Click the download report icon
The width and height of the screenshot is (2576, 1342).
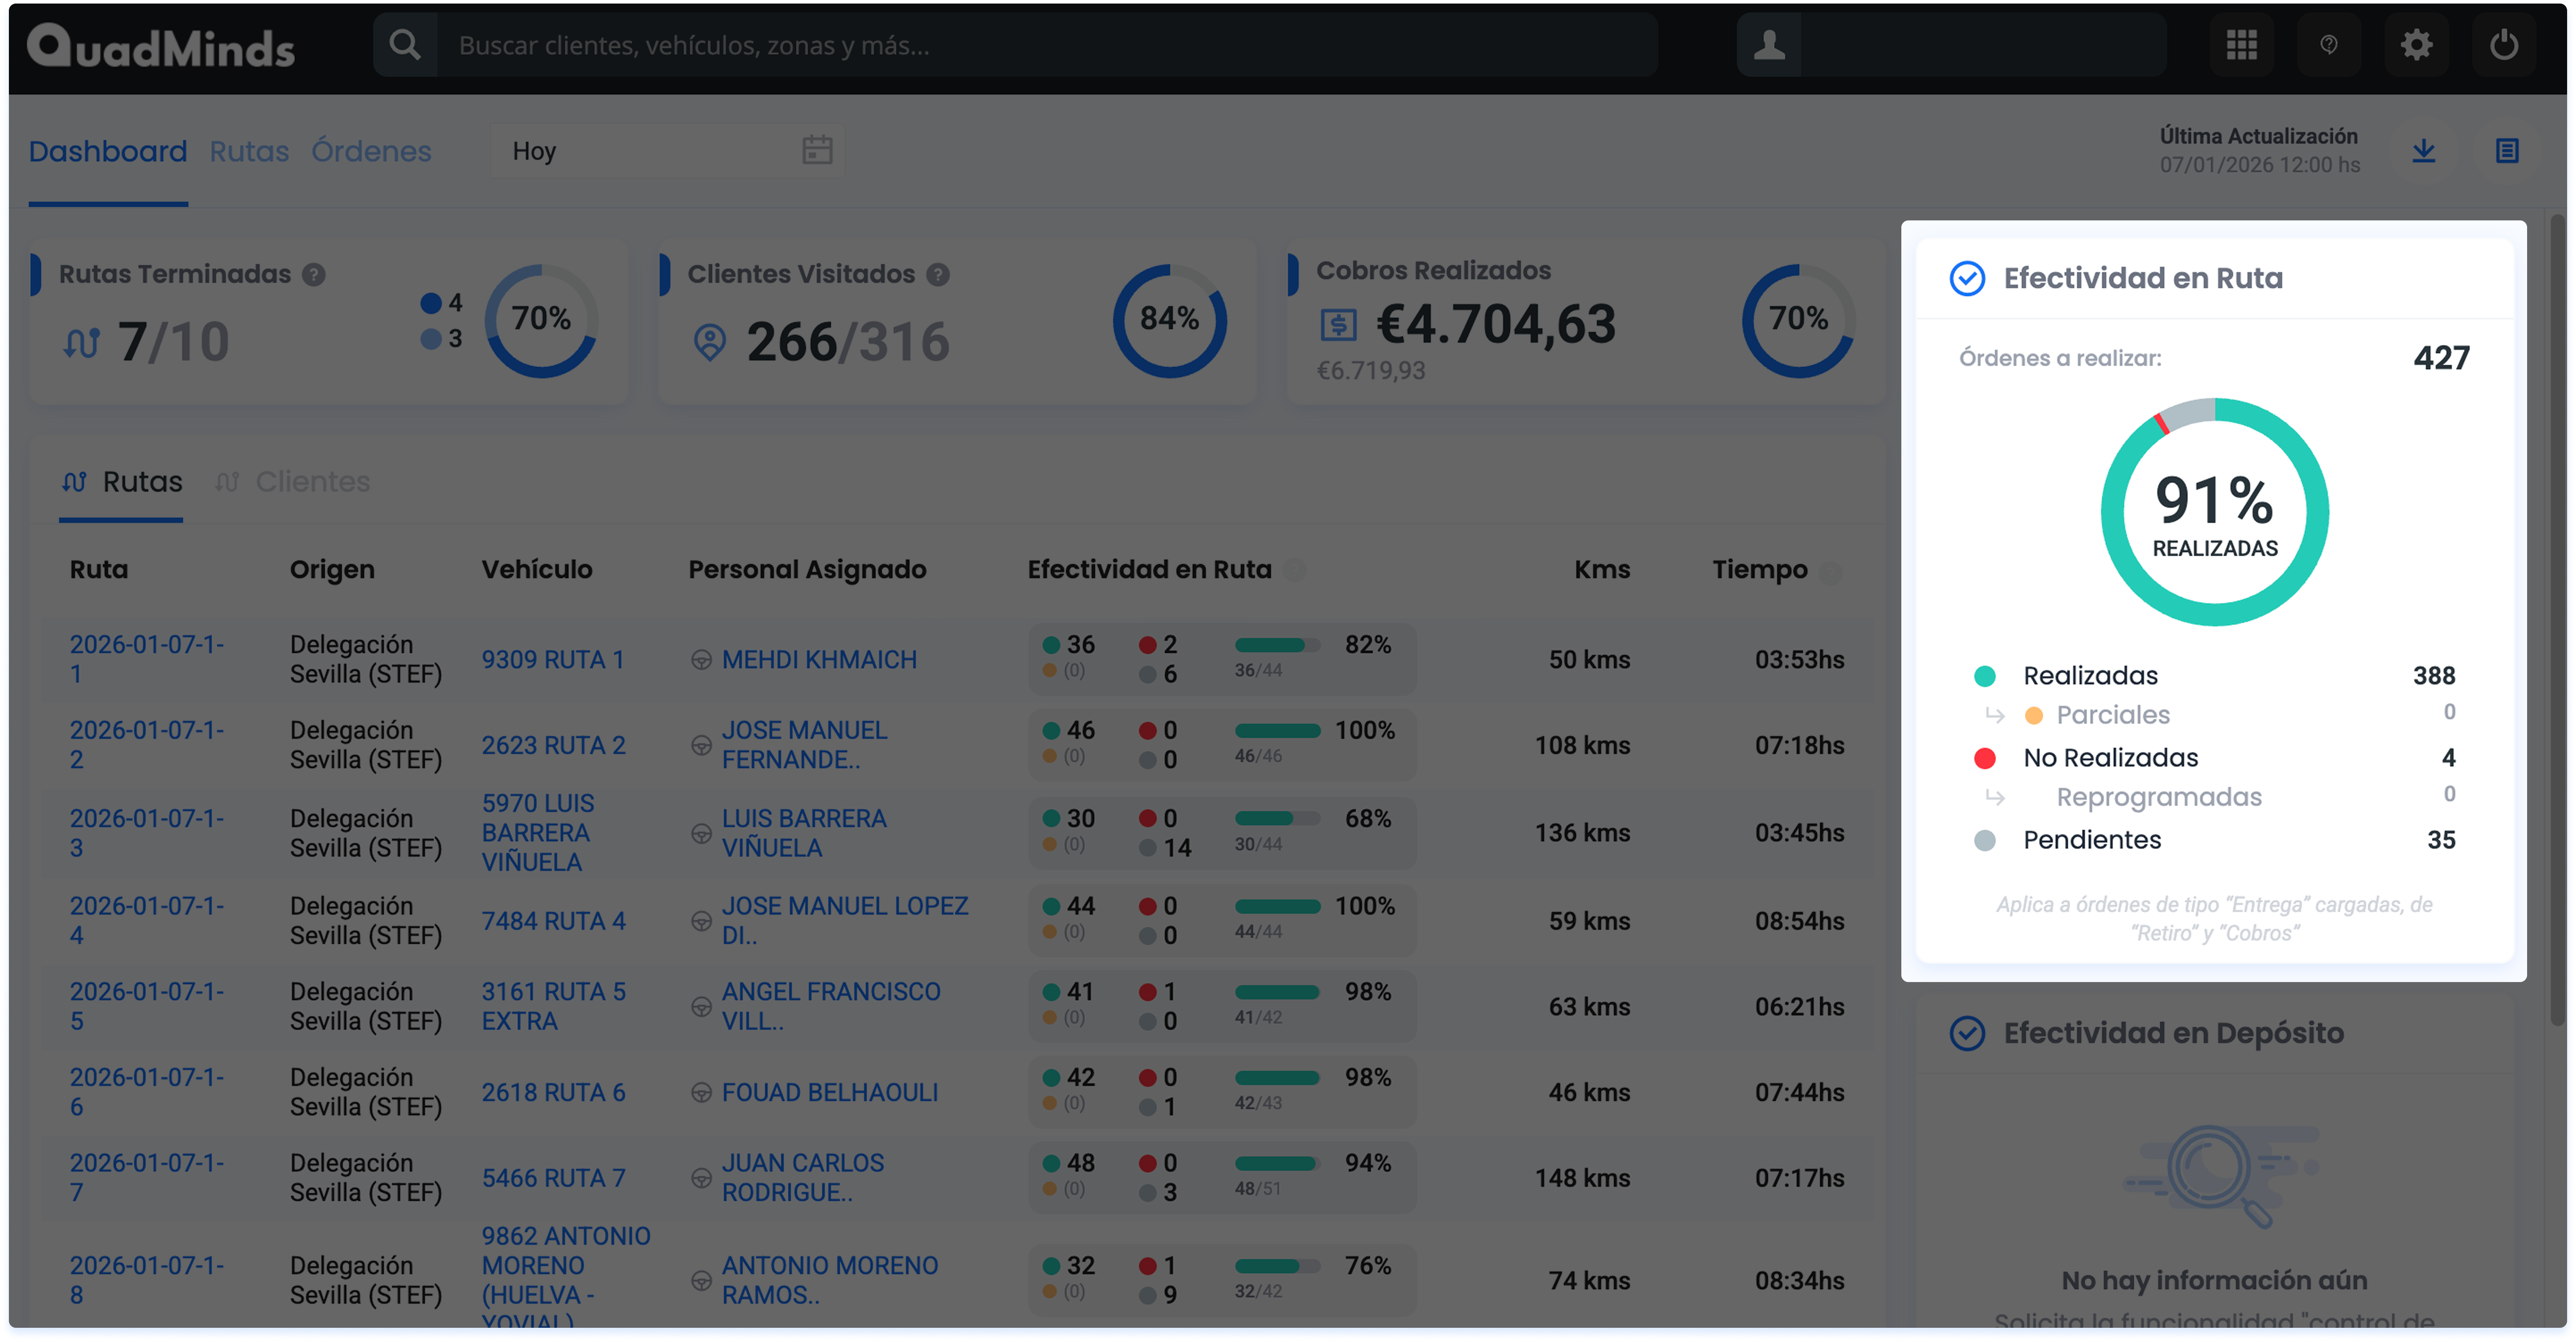pyautogui.click(x=2423, y=151)
